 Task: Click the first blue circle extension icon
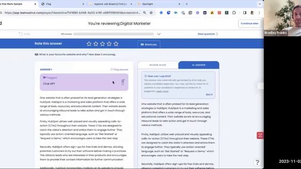161,13
